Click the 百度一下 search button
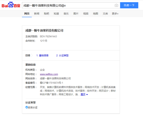 pyautogui.click(x=129, y=5)
